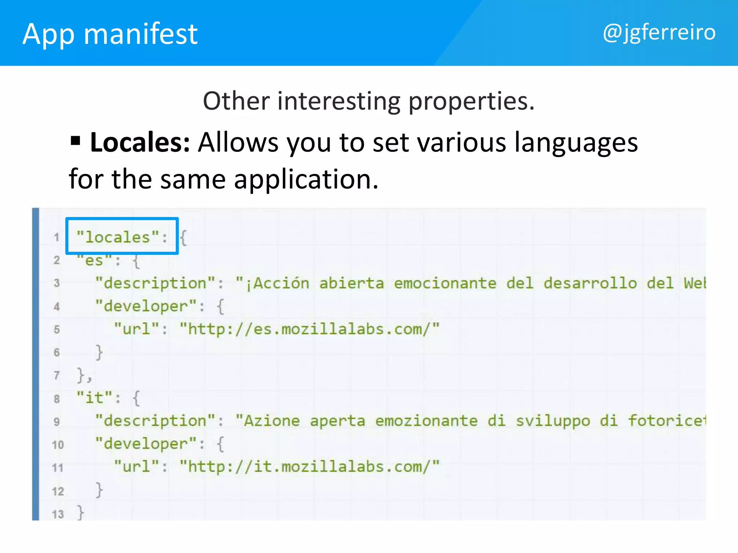
Task: Click the Italian description text on line 9
Action: pyautogui.click(x=471, y=421)
